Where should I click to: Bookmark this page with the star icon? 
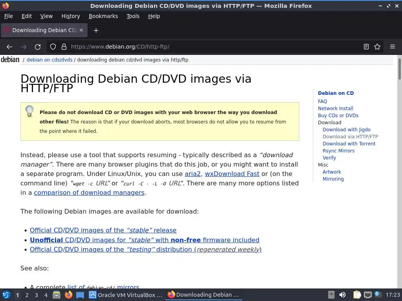(x=377, y=47)
